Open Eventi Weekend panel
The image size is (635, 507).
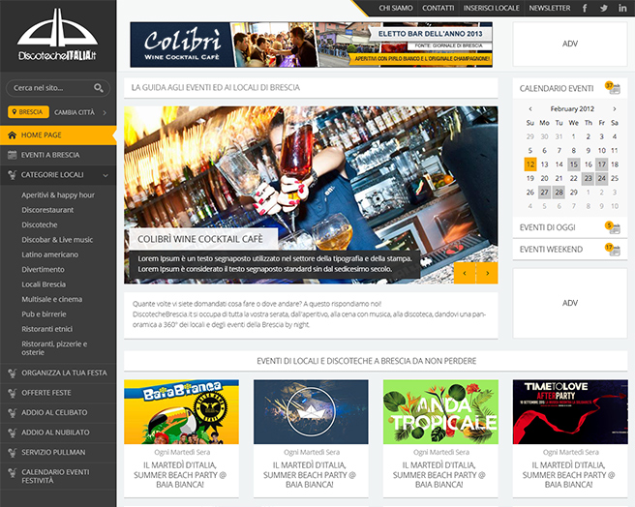tap(570, 250)
